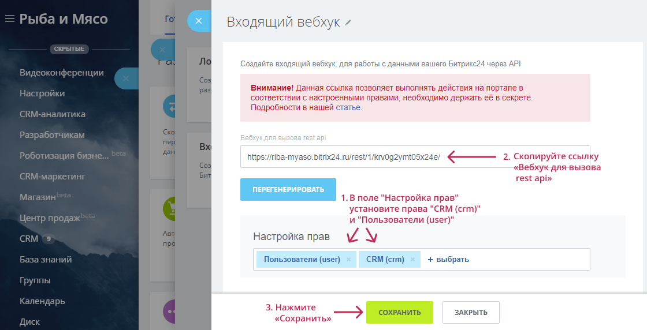Open Видеоконференции in the left menu

pyautogui.click(x=62, y=73)
